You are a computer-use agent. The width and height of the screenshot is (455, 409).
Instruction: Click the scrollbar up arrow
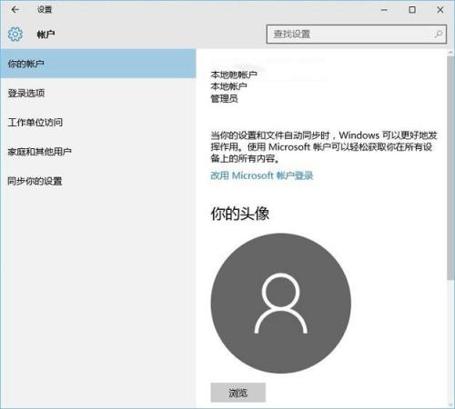[450, 53]
